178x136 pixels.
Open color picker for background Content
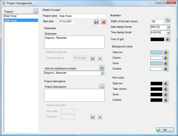click(166, 69)
